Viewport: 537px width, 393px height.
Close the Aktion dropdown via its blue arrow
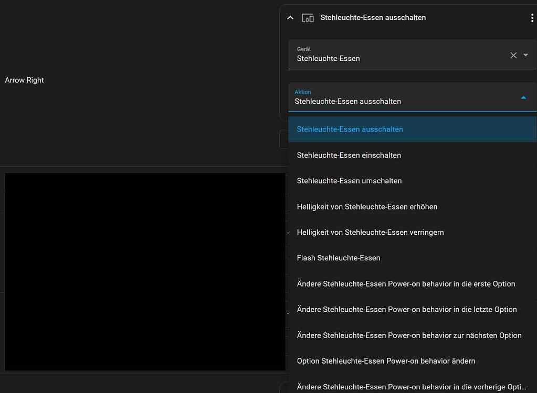pos(523,98)
